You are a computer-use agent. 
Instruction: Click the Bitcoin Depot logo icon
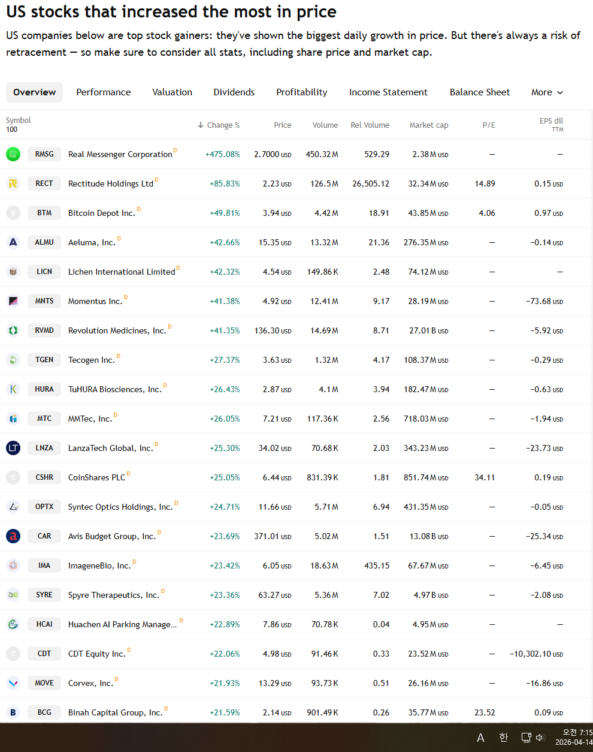pos(13,213)
